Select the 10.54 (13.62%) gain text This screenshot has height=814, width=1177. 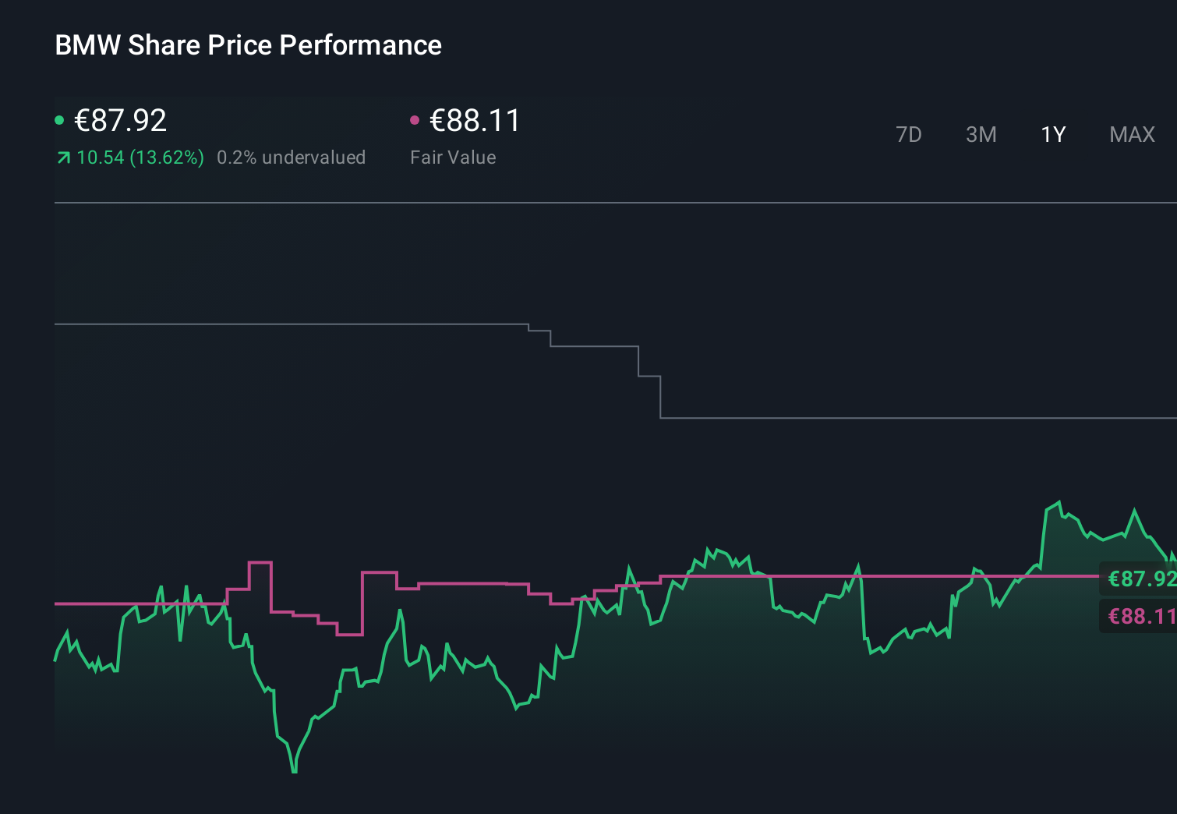[140, 157]
